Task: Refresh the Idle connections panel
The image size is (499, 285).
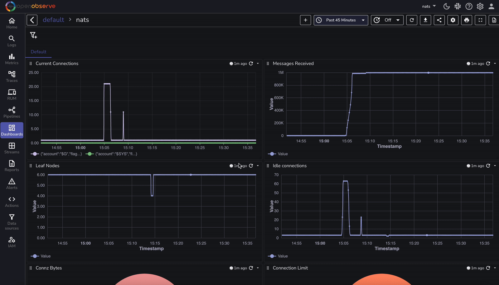Action: [489, 166]
